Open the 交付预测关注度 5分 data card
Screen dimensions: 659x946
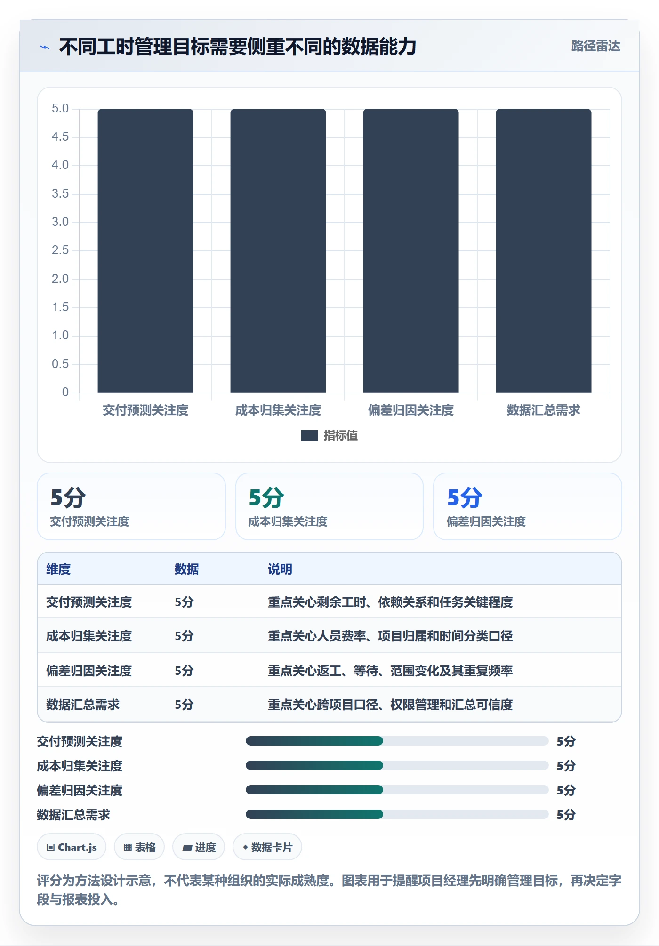tap(131, 506)
